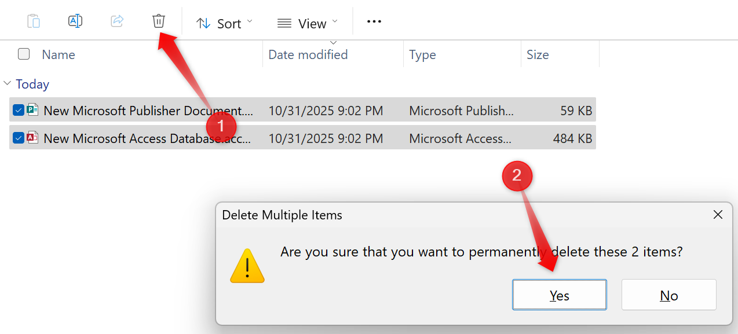
Task: Click the Access database file icon
Action: pyautogui.click(x=32, y=138)
